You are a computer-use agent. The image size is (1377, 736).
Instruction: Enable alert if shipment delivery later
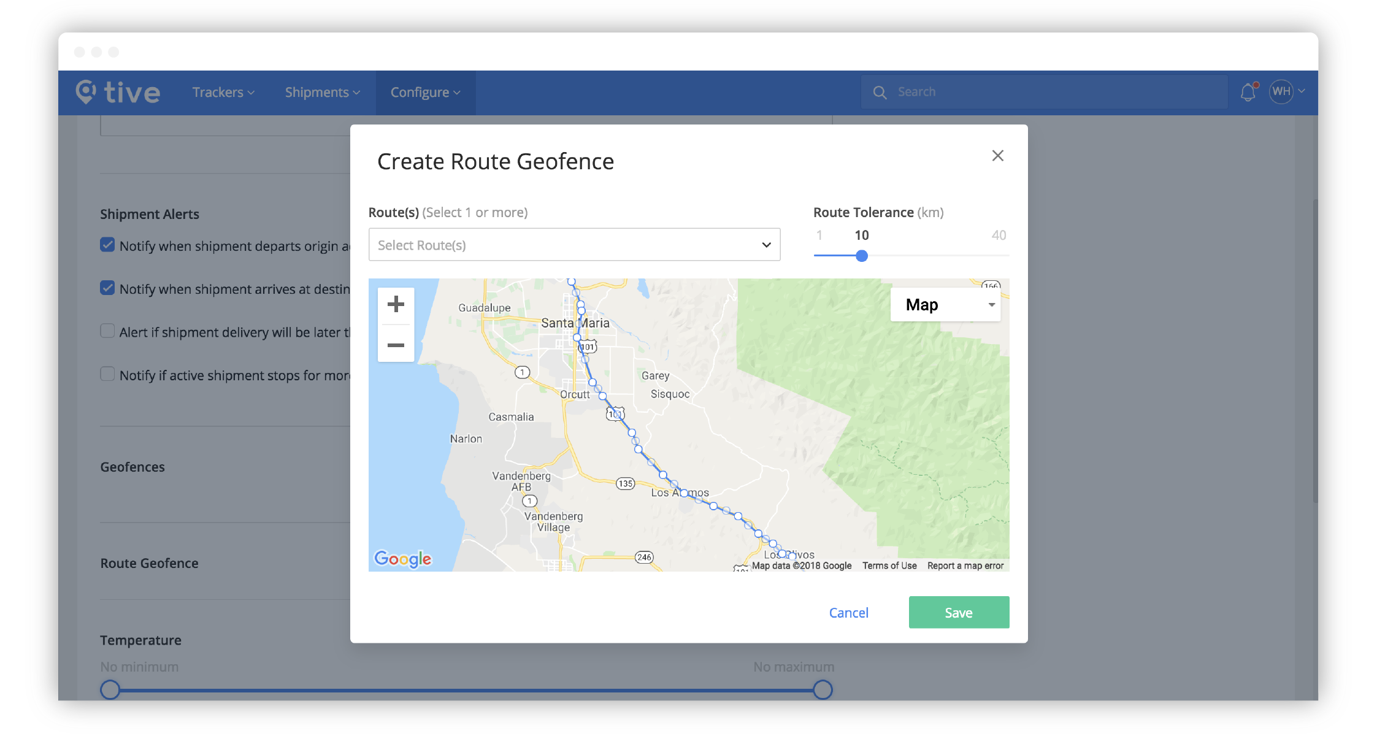pos(107,331)
